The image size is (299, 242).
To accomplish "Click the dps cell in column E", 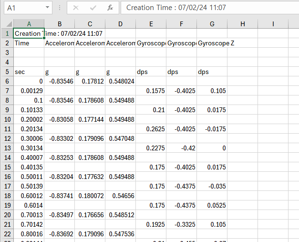I will 151,72.
